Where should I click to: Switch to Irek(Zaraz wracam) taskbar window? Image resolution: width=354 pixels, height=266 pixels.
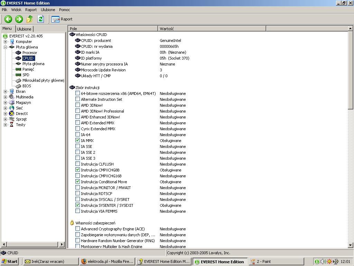(51, 261)
